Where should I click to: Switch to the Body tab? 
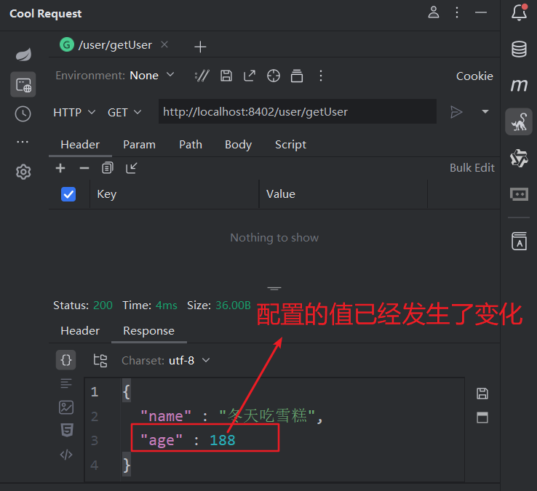[x=238, y=145]
